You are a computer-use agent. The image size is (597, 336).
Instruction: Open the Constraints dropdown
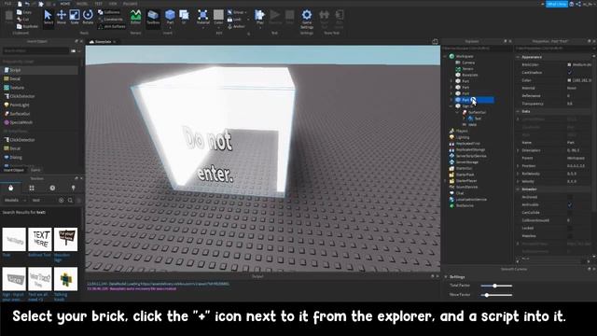tap(111, 19)
